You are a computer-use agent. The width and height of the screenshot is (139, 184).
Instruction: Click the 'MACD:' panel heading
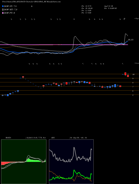coord(8,138)
